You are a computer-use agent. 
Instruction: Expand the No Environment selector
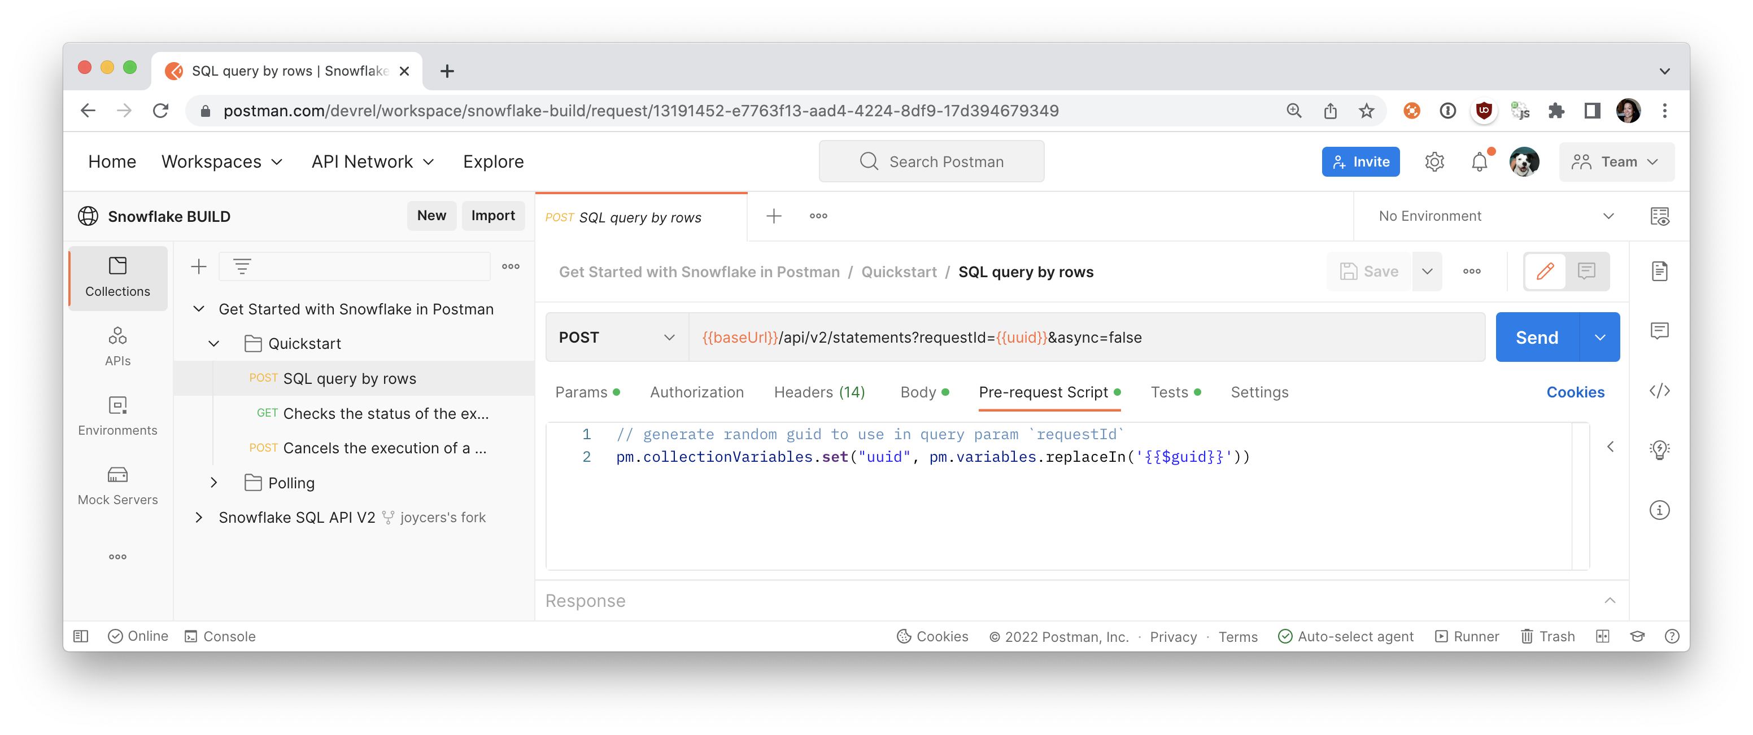[1495, 216]
